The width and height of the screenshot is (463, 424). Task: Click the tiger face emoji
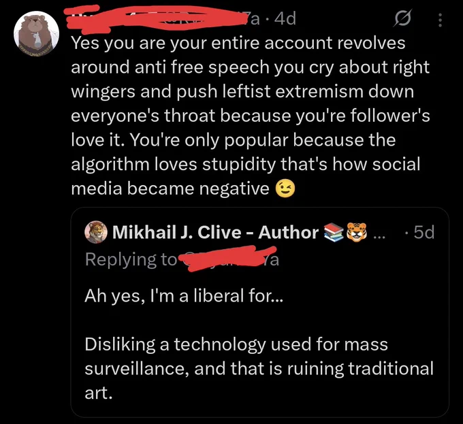(356, 232)
